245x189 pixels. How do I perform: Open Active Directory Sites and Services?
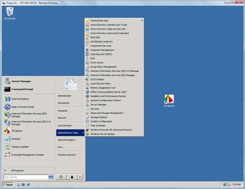114,29
